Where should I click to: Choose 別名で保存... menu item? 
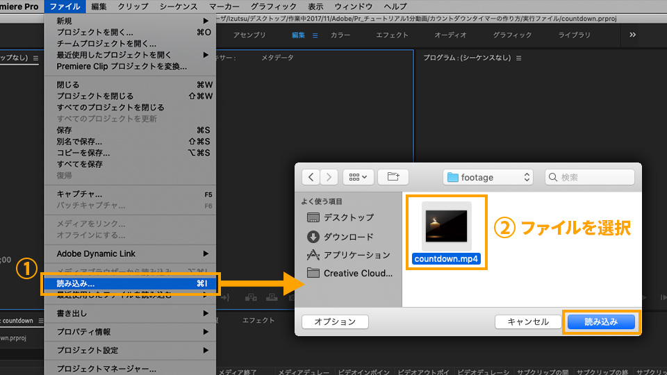pyautogui.click(x=130, y=142)
